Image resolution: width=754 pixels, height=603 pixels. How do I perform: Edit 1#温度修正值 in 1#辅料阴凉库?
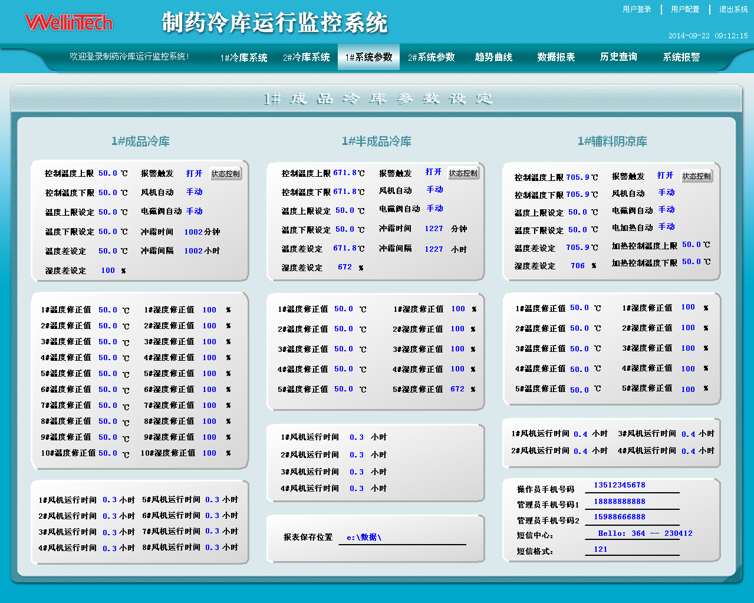[x=580, y=308]
